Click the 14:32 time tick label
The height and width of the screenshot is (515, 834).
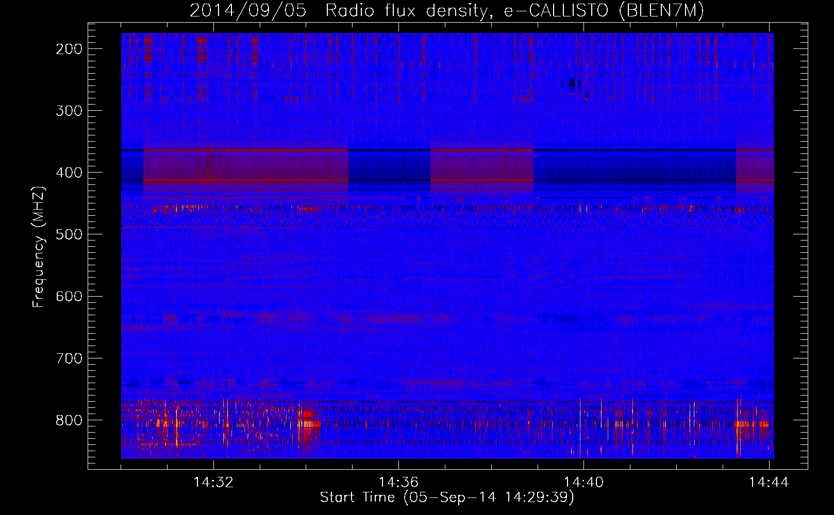click(213, 483)
